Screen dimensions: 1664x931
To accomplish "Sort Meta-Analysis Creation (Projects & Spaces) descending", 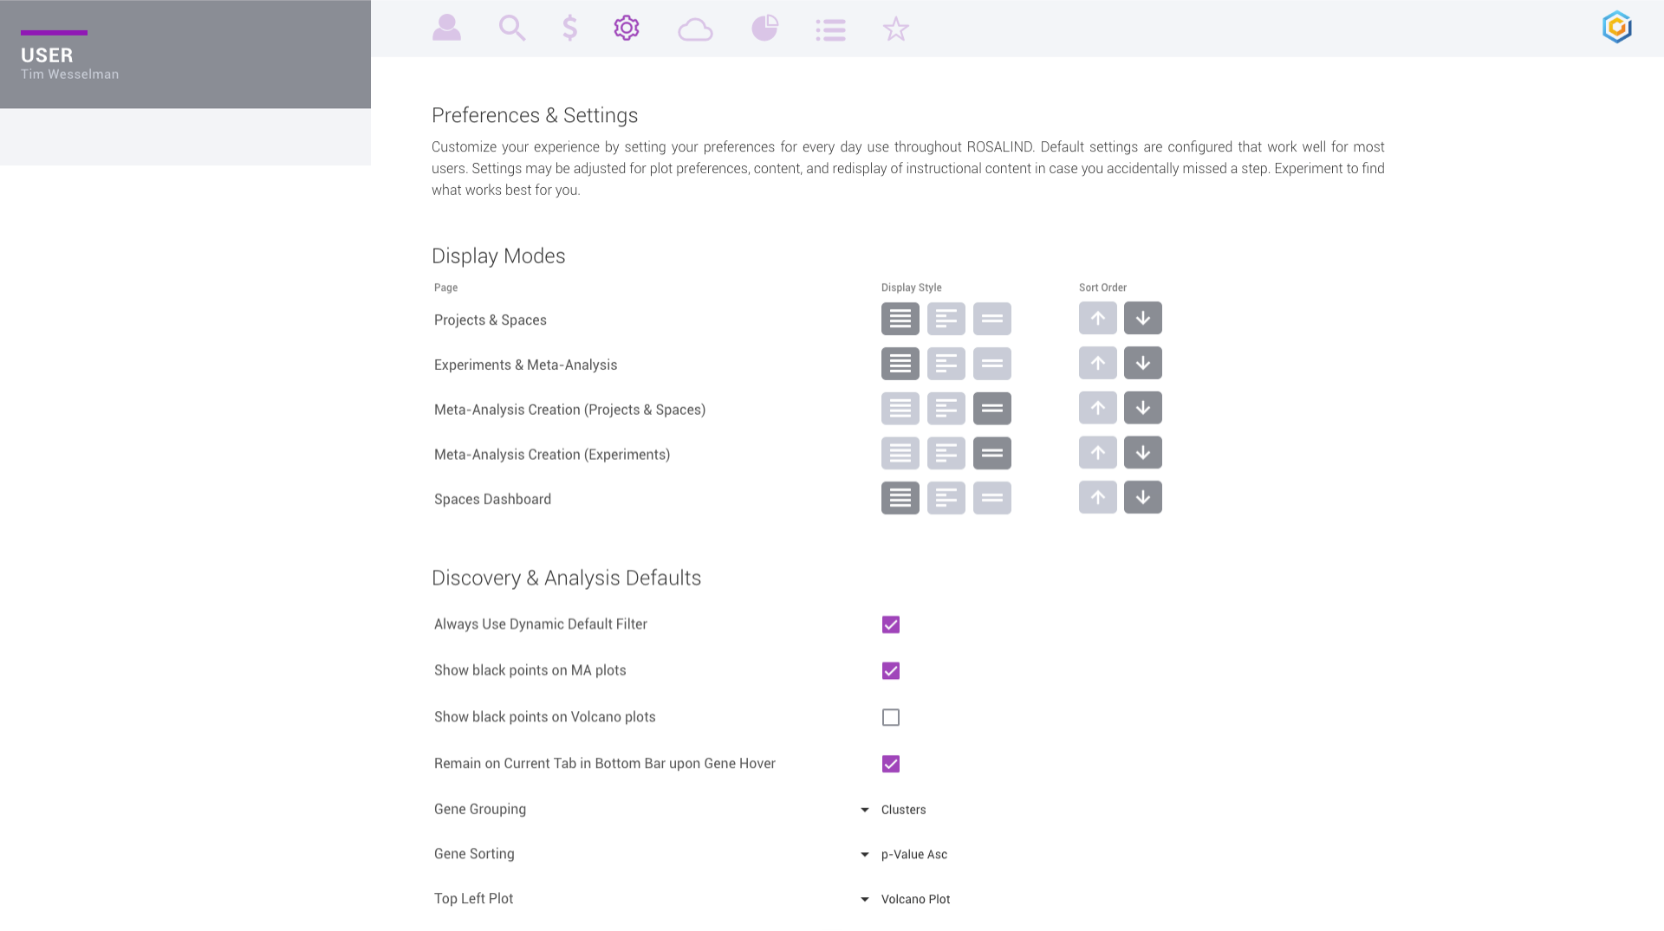I will point(1143,408).
